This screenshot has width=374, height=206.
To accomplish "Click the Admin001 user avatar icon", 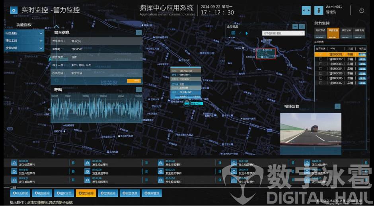I will pos(319,10).
